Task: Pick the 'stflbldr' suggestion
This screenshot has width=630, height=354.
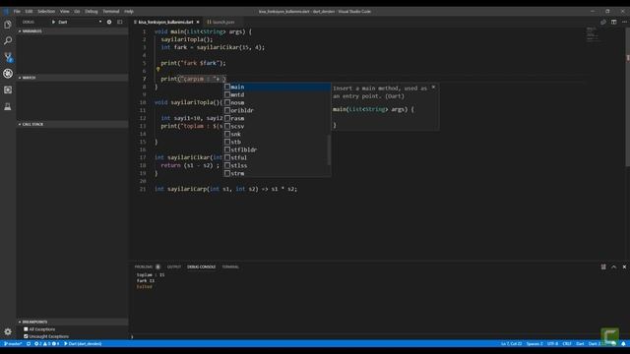Action: (x=277, y=149)
